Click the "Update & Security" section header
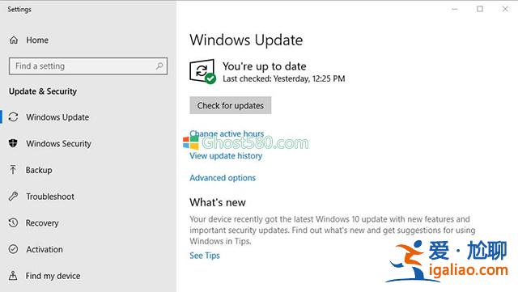This screenshot has height=292, width=518. [43, 91]
